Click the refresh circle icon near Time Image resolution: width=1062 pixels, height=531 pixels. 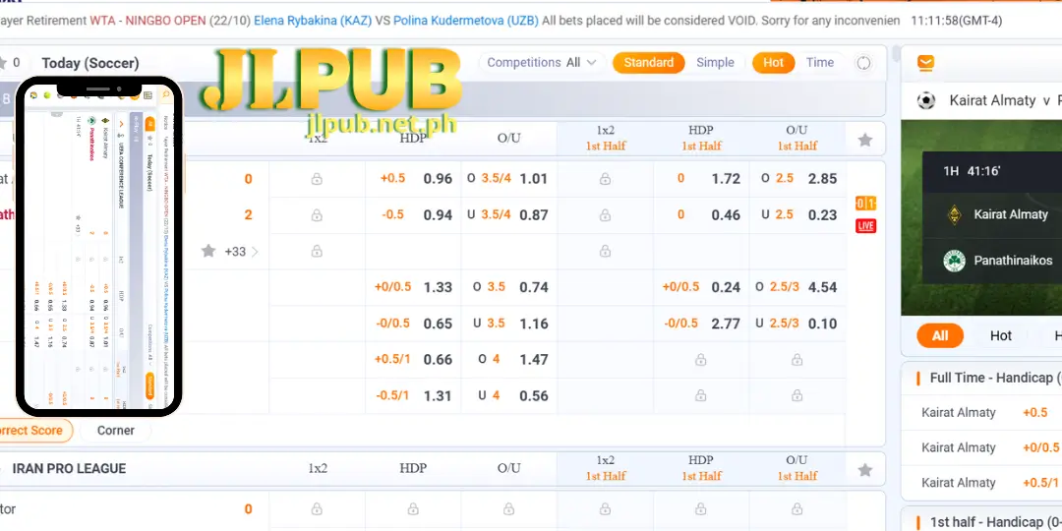coord(863,63)
